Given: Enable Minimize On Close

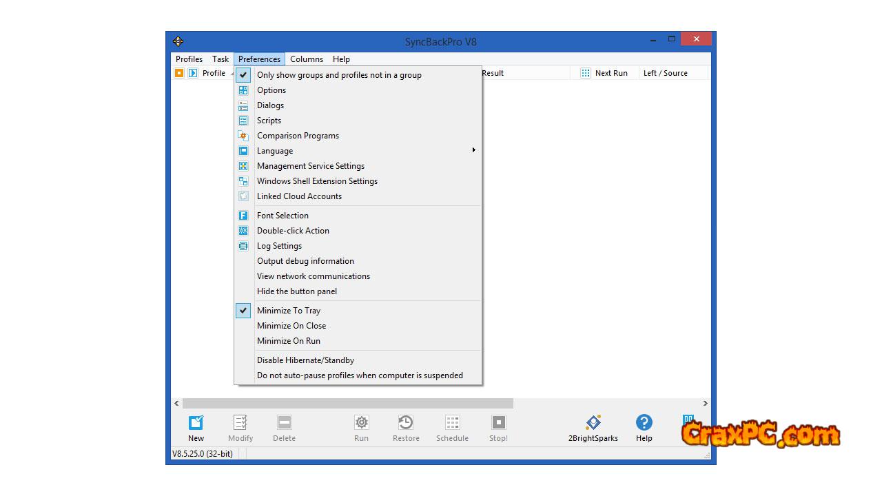Looking at the screenshot, I should (358, 326).
